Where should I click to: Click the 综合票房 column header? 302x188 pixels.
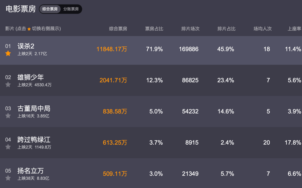118,29
